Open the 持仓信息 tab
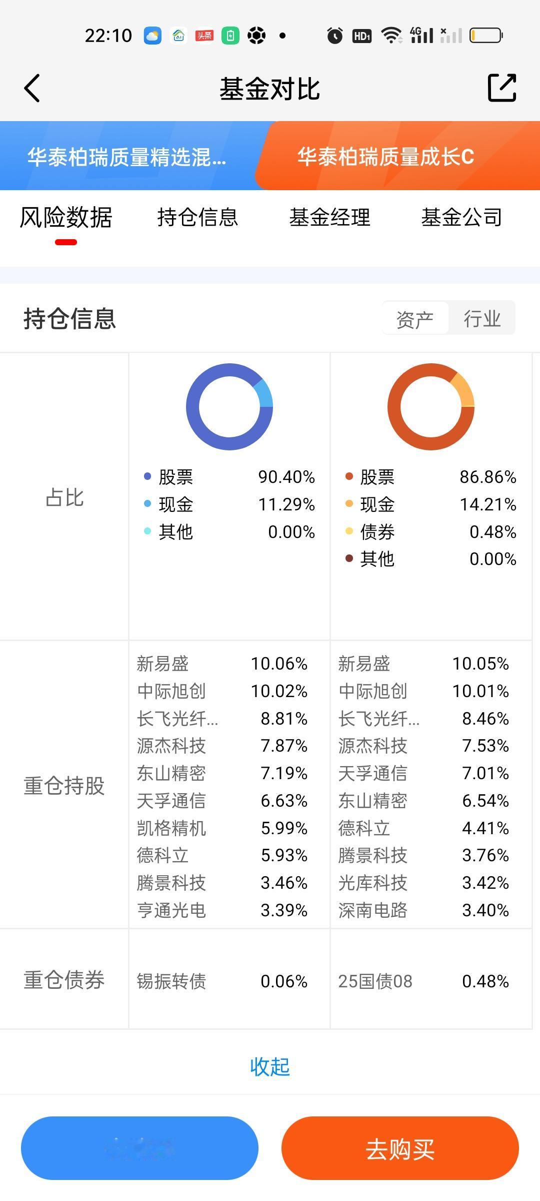The image size is (540, 1201). tap(197, 218)
